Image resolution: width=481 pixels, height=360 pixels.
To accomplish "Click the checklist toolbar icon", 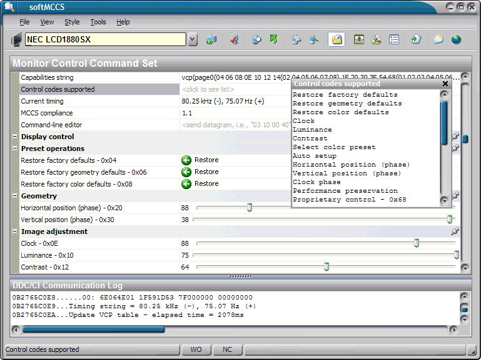I will tap(394, 39).
